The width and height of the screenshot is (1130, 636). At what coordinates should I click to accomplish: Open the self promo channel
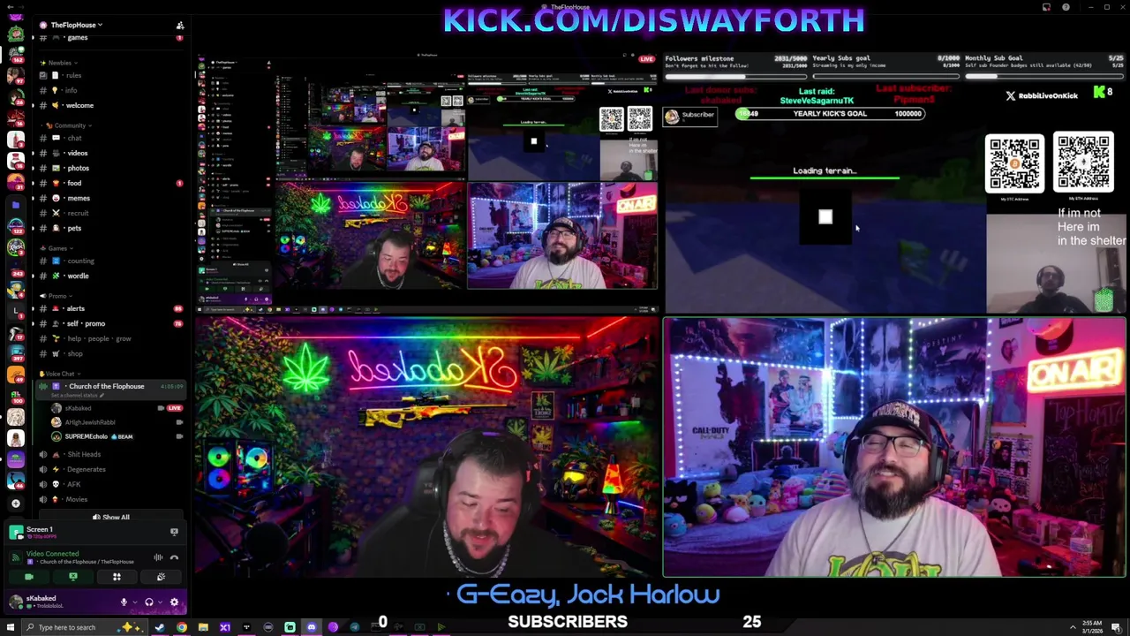click(x=110, y=323)
